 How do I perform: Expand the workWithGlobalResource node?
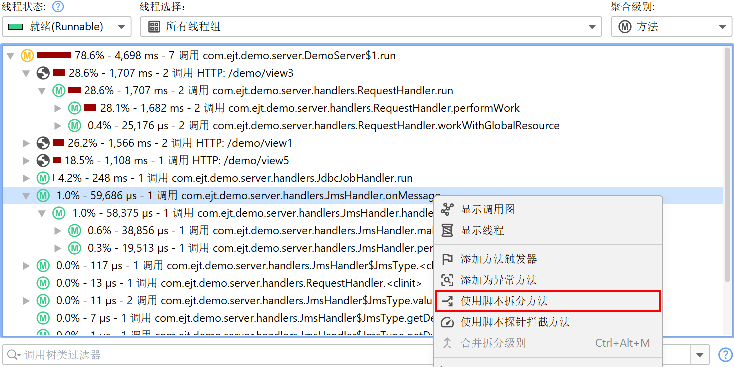click(x=58, y=125)
